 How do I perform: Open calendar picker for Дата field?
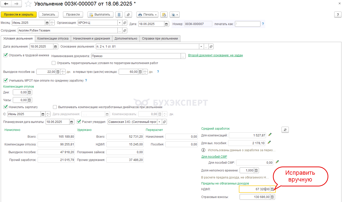click(167, 24)
